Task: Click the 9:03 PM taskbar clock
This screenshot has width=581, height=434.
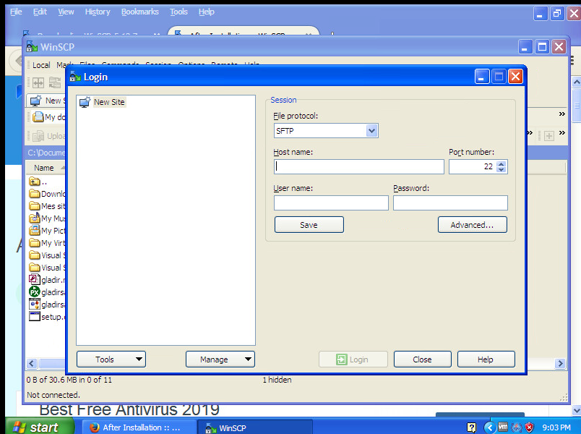Action: [556, 427]
